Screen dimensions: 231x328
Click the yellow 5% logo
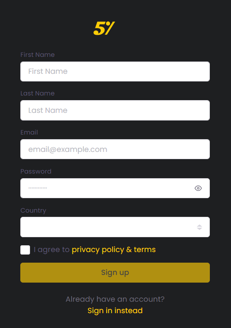pos(104,28)
